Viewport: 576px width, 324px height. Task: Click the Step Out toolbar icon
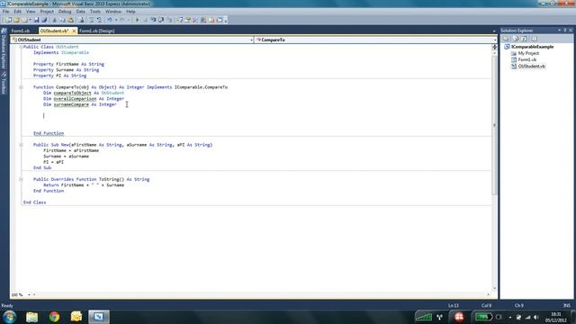click(x=169, y=20)
